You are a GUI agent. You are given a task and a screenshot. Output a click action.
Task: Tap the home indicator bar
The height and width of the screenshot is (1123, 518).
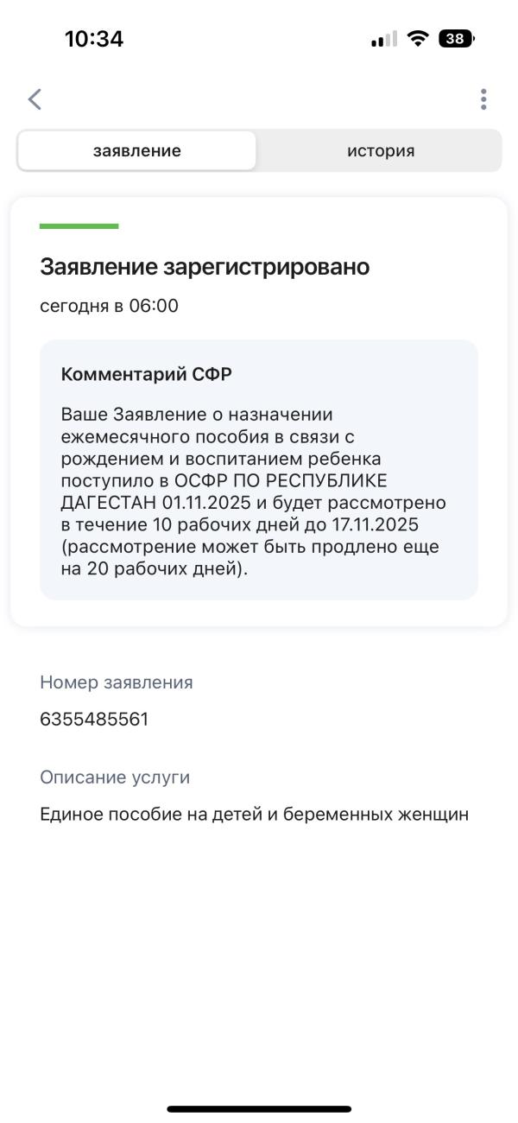point(259,1107)
